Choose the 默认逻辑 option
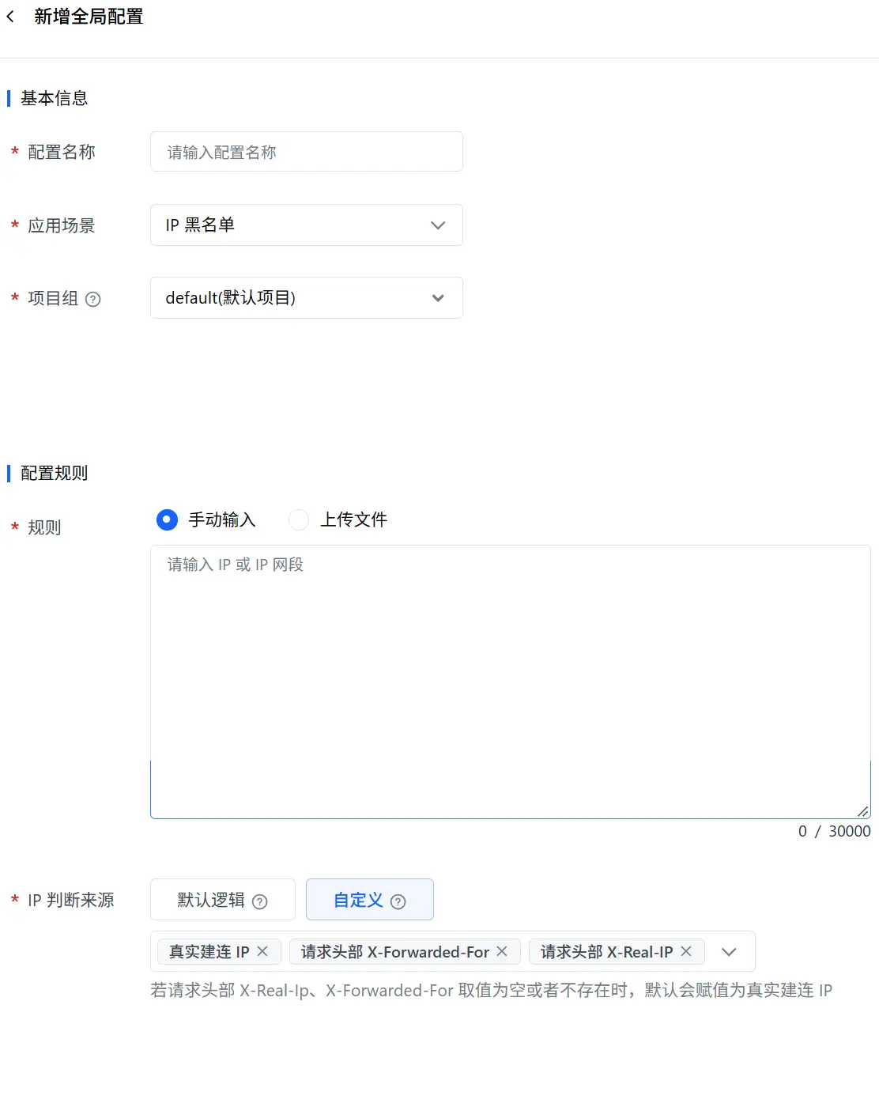The image size is (879, 1103). click(223, 900)
